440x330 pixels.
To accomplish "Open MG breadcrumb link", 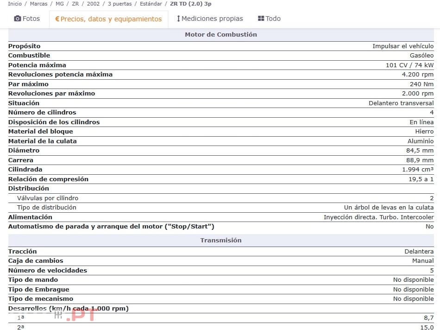I will coord(59,4).
